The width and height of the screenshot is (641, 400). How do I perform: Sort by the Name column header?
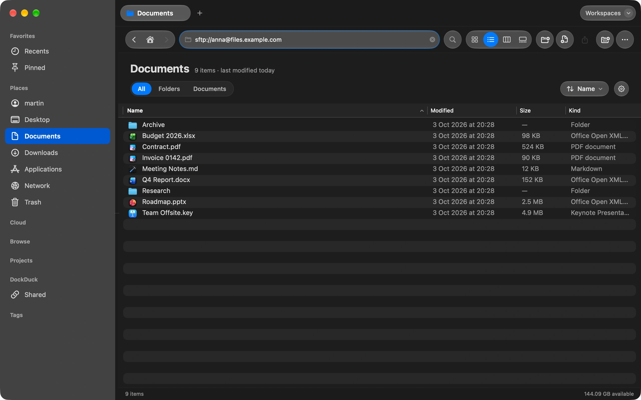tap(275, 110)
